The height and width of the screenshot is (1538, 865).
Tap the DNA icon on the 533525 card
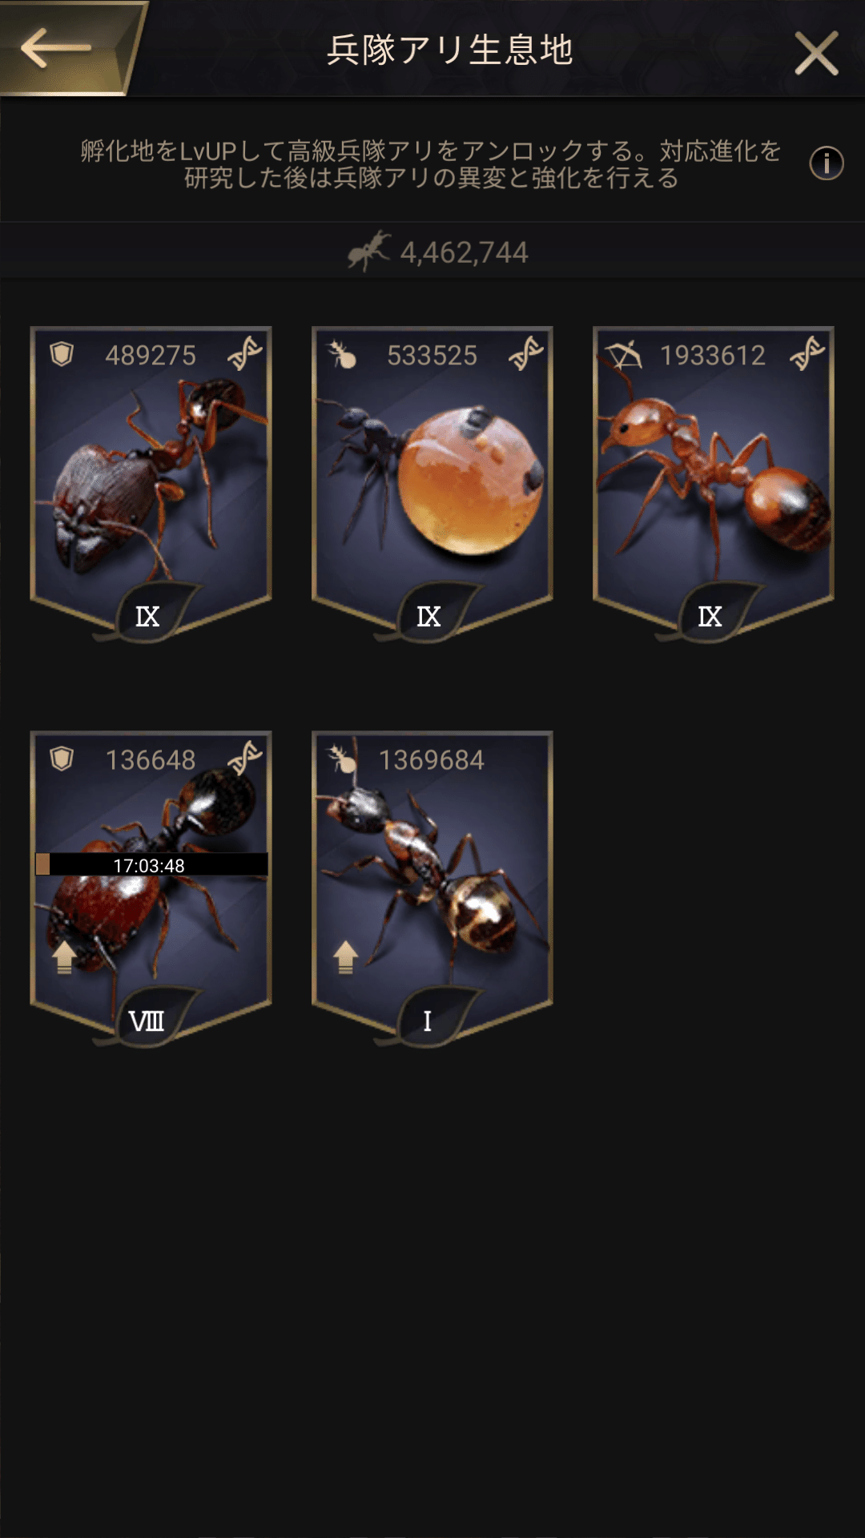coord(526,353)
